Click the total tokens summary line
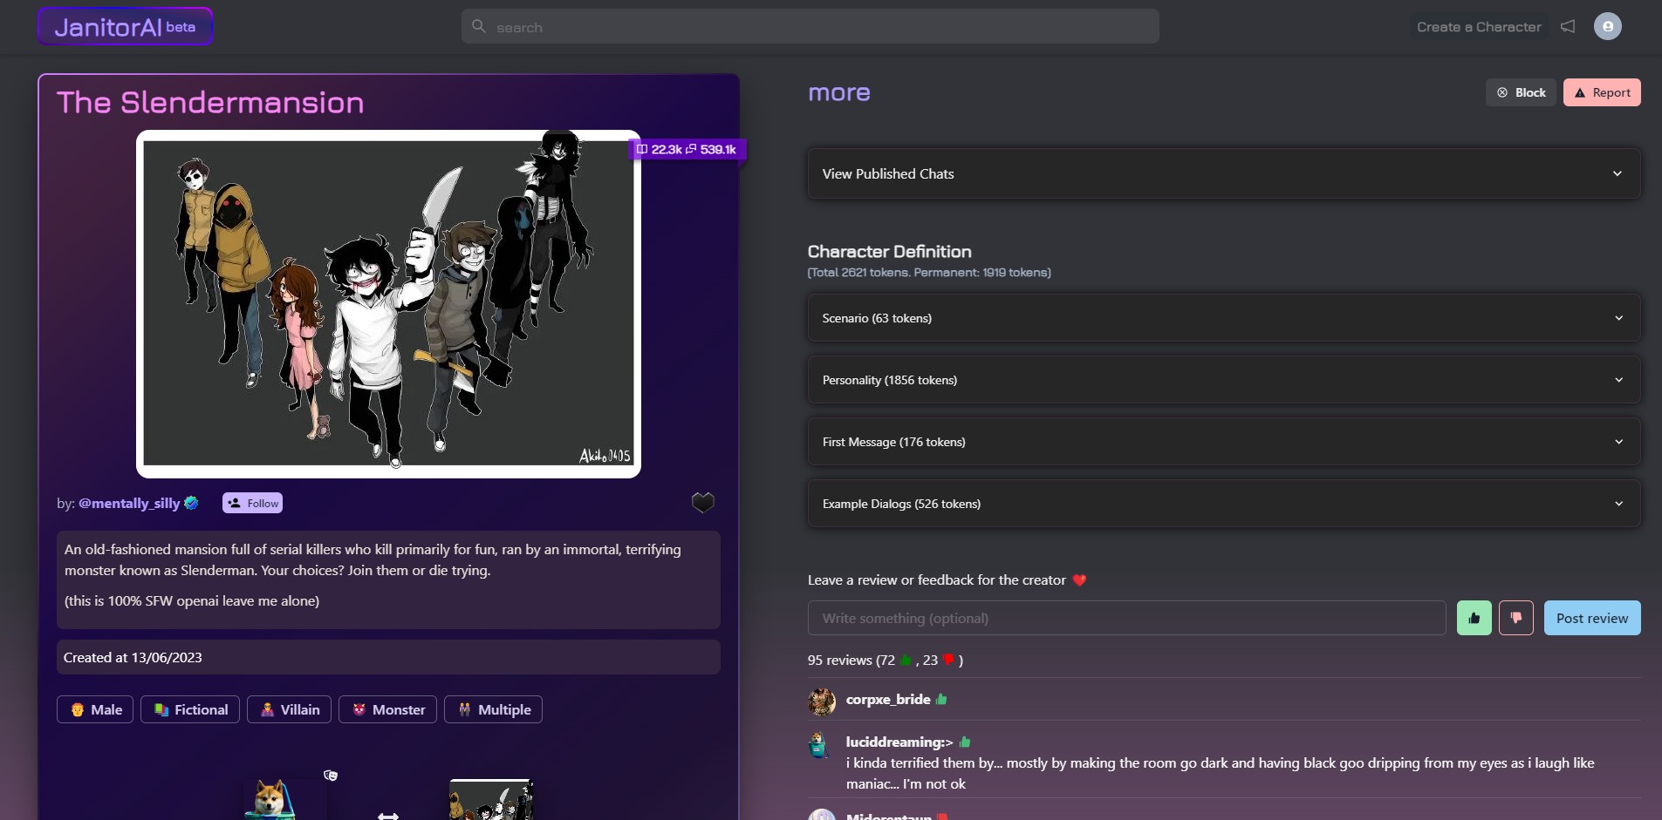 click(929, 273)
